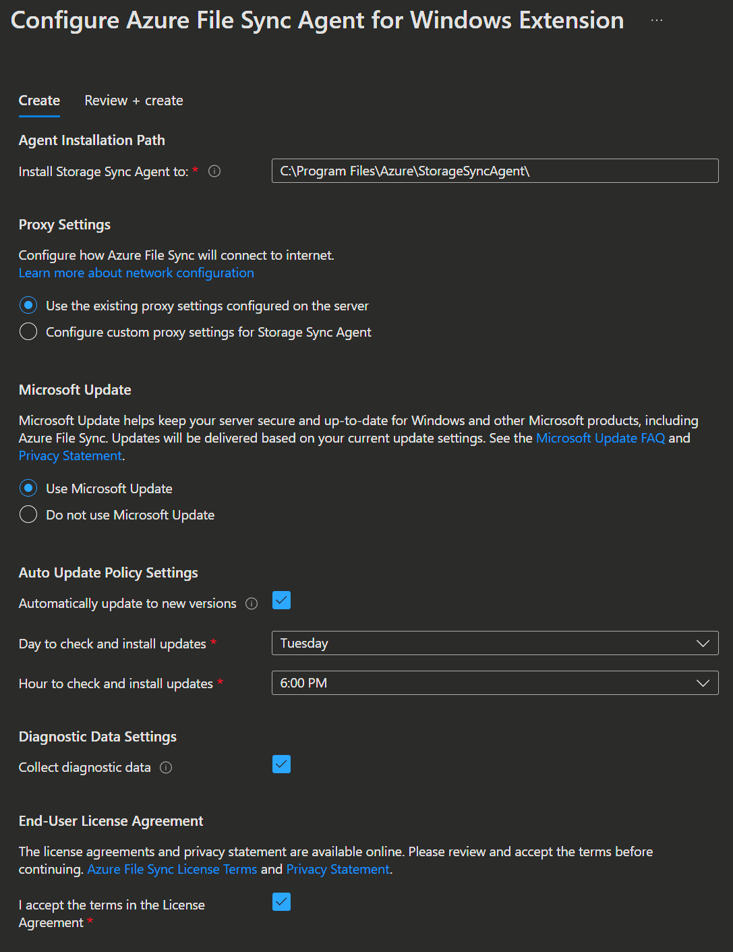Image resolution: width=733 pixels, height=952 pixels.
Task: Toggle accept License Agreement terms checkbox
Action: [281, 901]
